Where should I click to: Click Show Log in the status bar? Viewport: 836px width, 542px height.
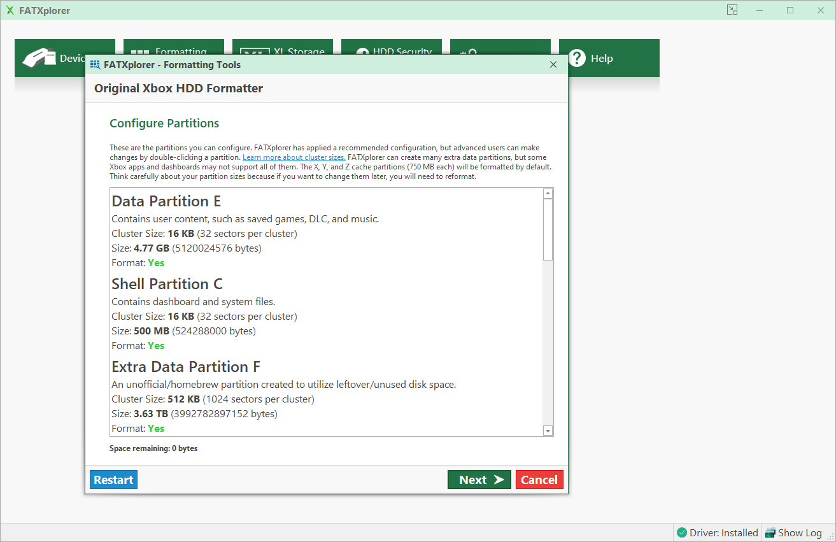[x=793, y=532]
